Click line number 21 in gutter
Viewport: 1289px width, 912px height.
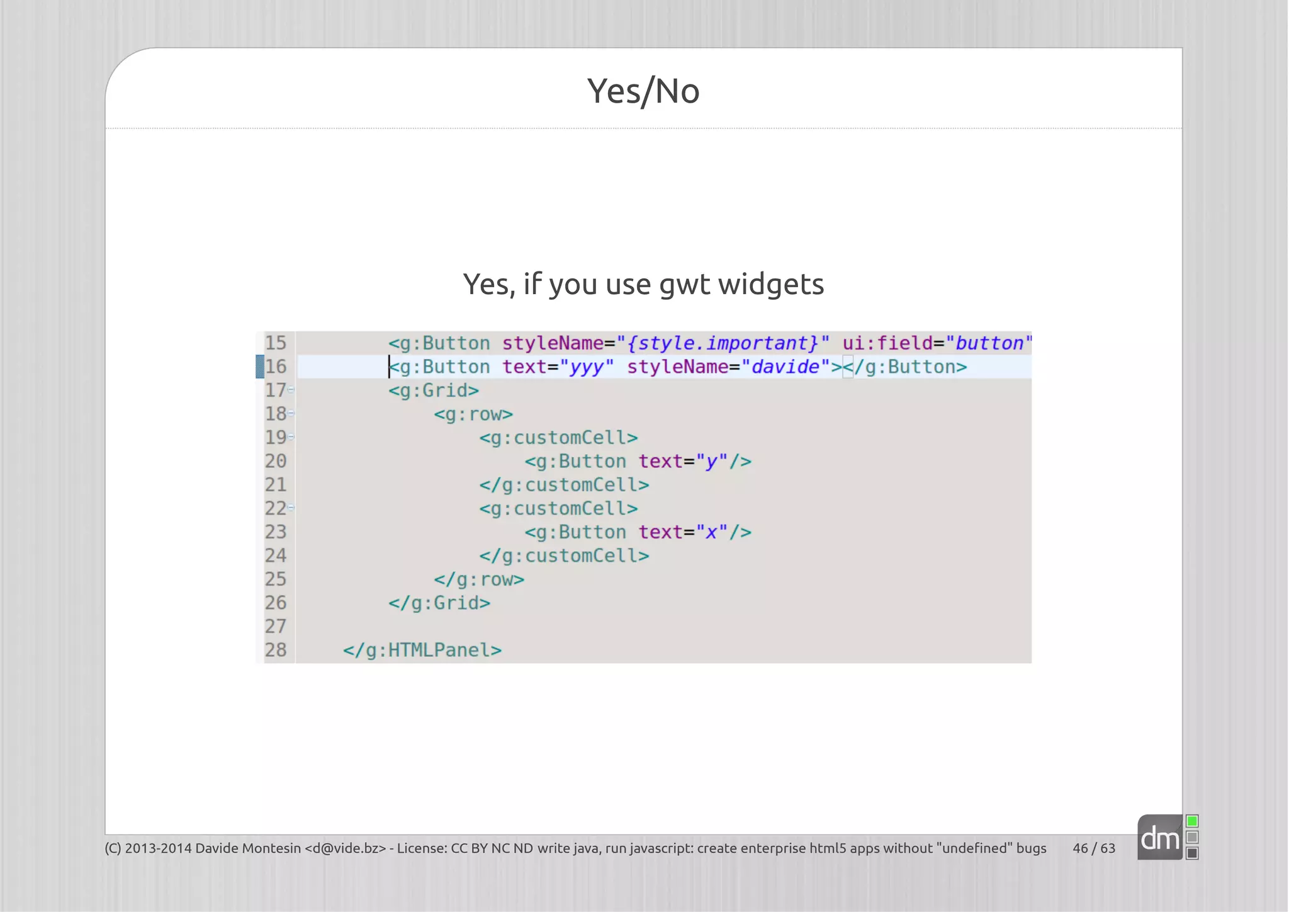pos(276,485)
